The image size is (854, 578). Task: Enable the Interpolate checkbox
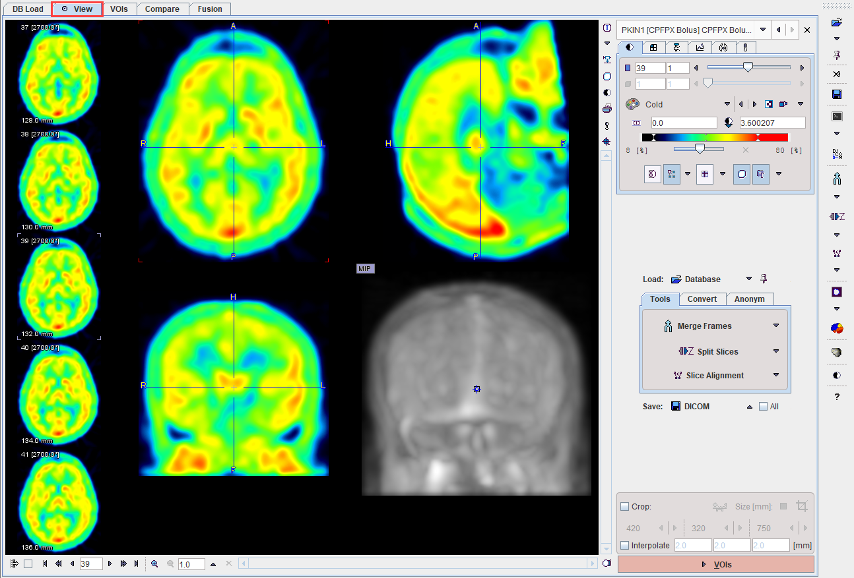click(x=625, y=545)
